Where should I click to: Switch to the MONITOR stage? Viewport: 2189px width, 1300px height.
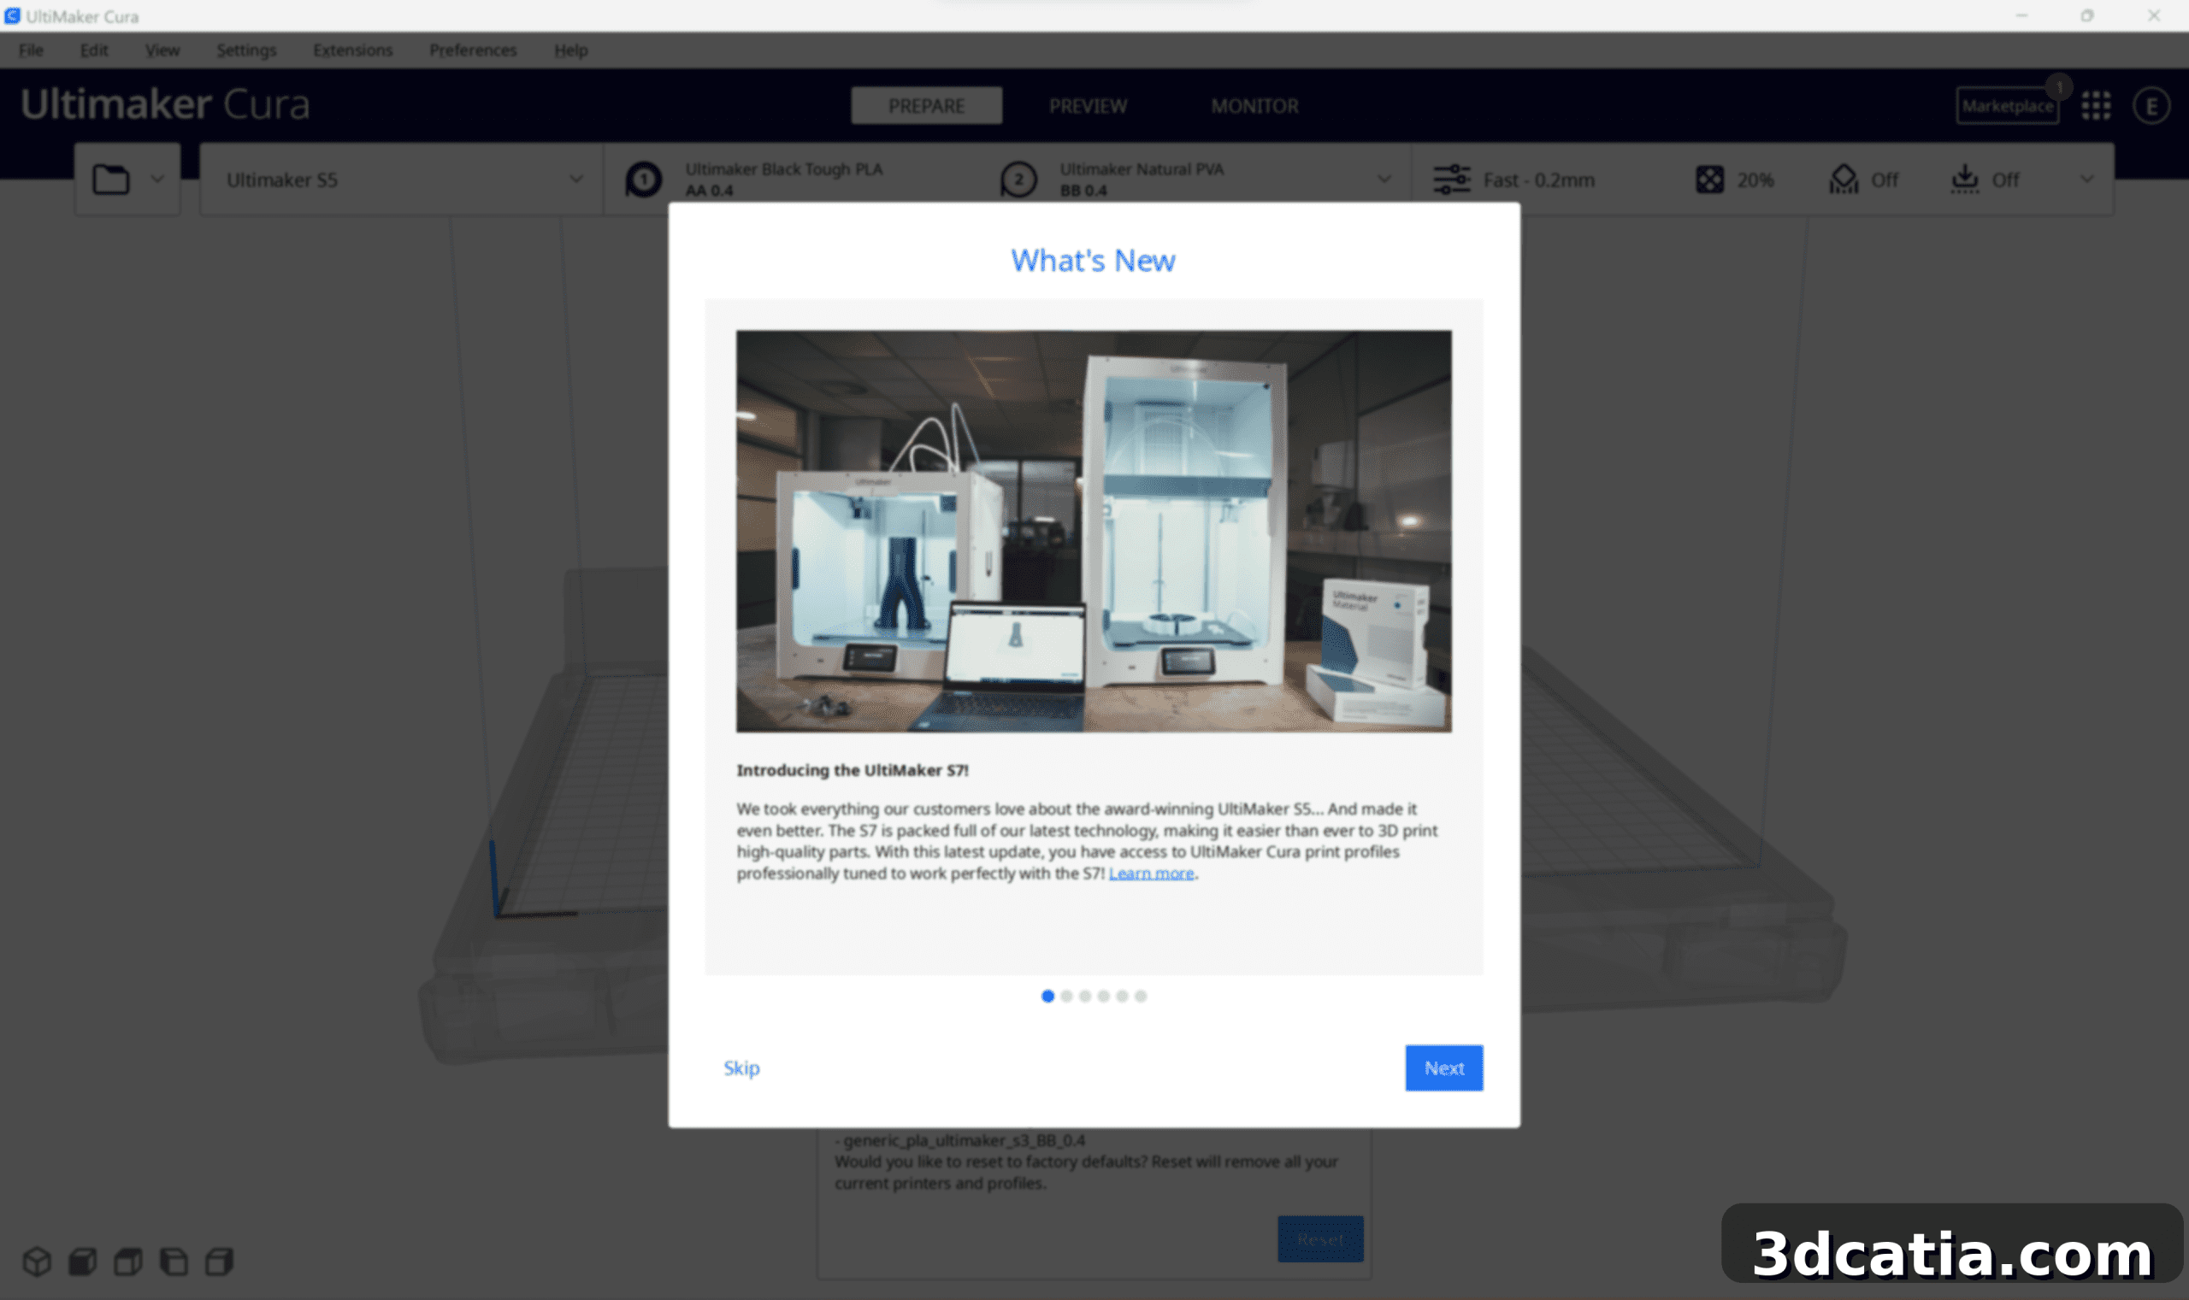tap(1254, 106)
